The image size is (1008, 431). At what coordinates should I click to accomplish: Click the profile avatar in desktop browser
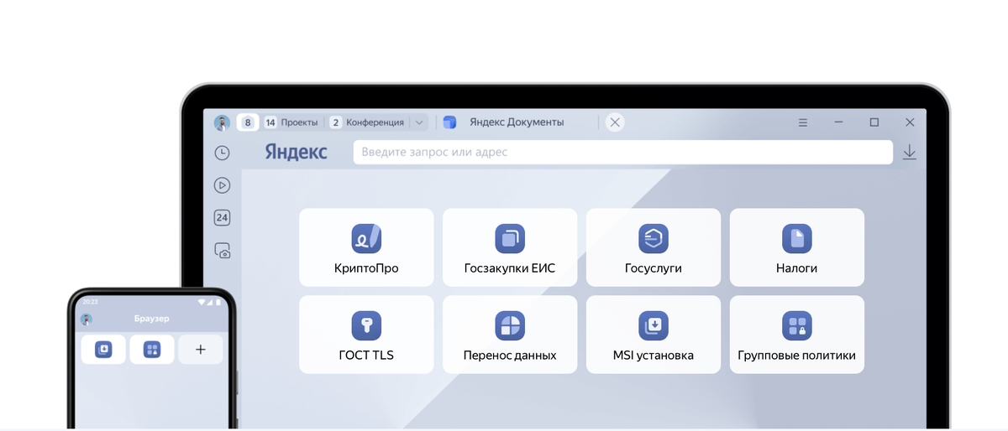click(x=222, y=122)
